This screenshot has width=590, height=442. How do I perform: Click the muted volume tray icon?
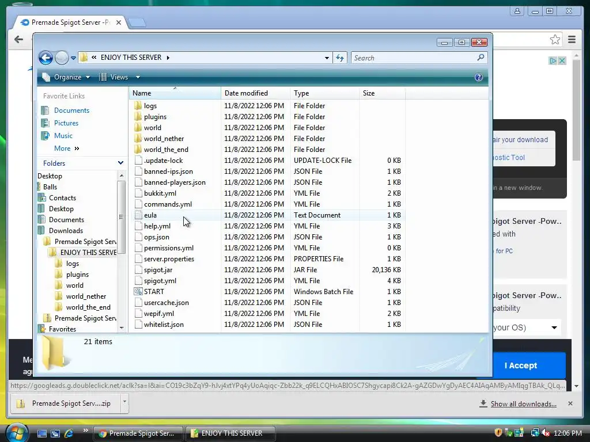click(546, 433)
